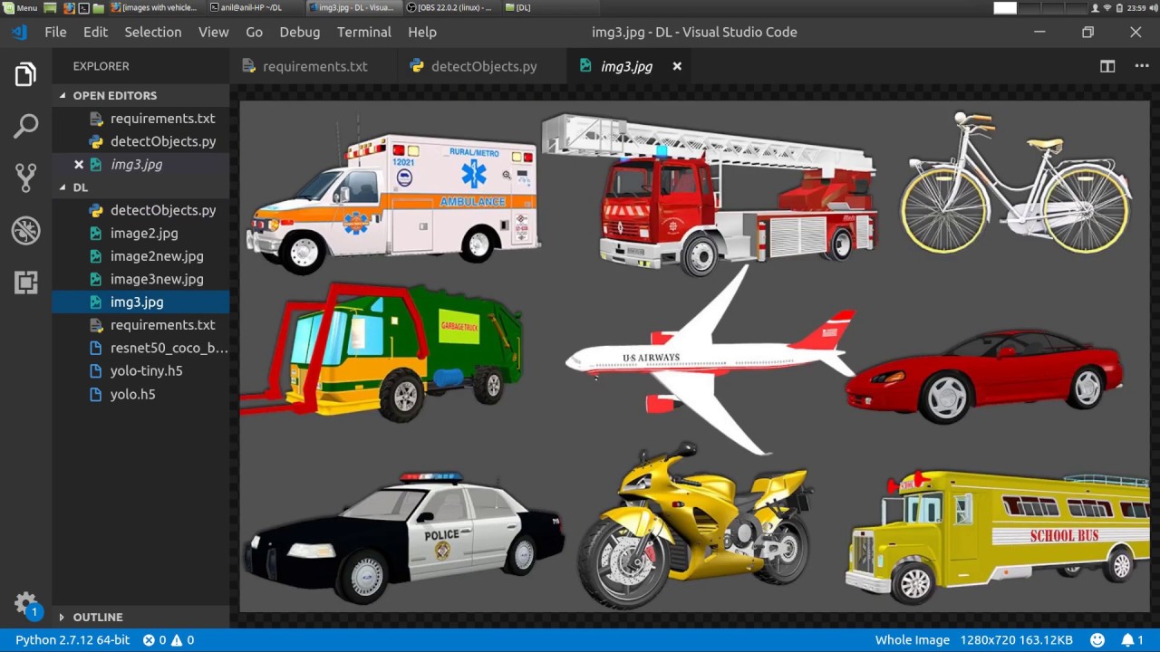Viewport: 1160px width, 652px height.
Task: Open the Go menu
Action: click(254, 32)
